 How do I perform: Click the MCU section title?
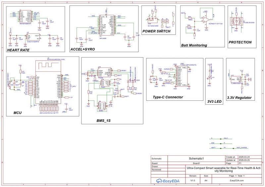coord(18,113)
